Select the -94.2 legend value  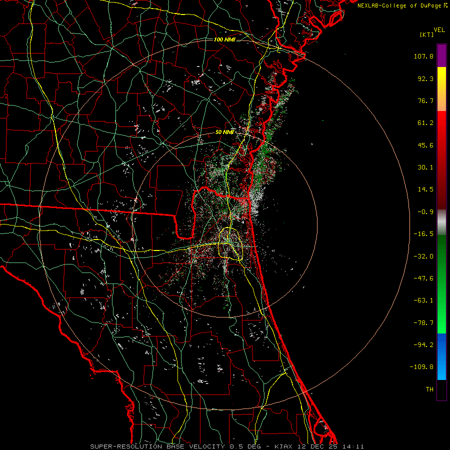point(423,345)
